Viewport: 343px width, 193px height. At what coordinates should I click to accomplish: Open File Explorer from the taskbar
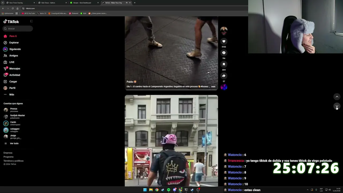(151, 190)
